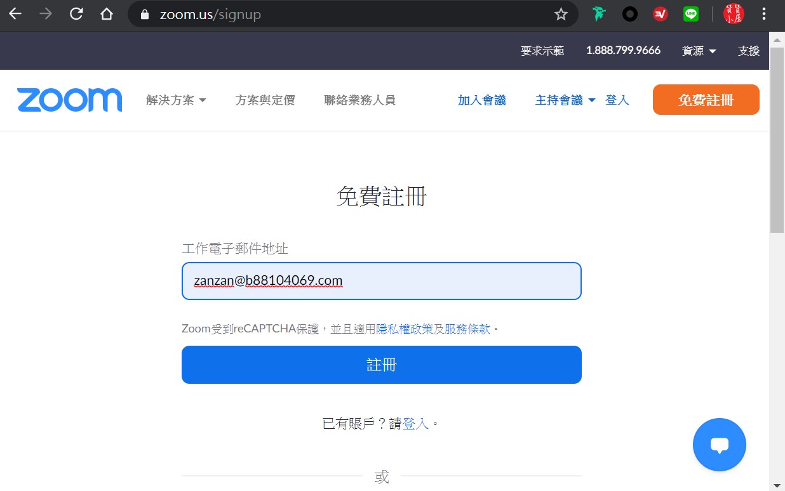Expand 主持會議 dropdown
The height and width of the screenshot is (491, 785).
(x=565, y=100)
